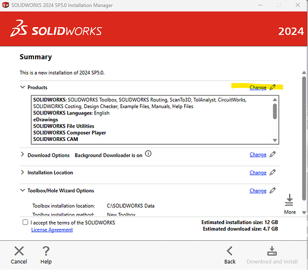Select SOLIDWORKS File Utilities row
Screen dimensions: 308x270
(64, 126)
